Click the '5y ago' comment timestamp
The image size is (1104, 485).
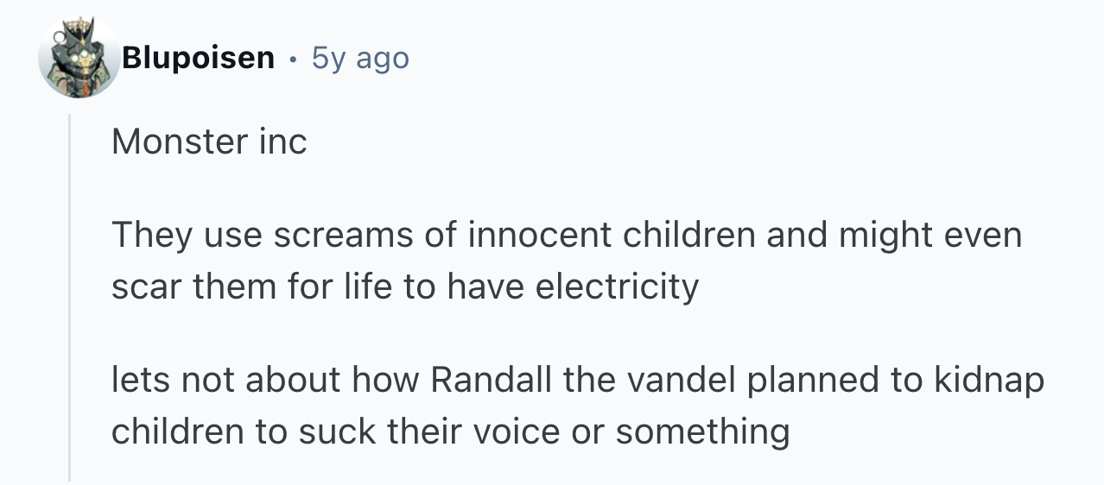tap(360, 58)
